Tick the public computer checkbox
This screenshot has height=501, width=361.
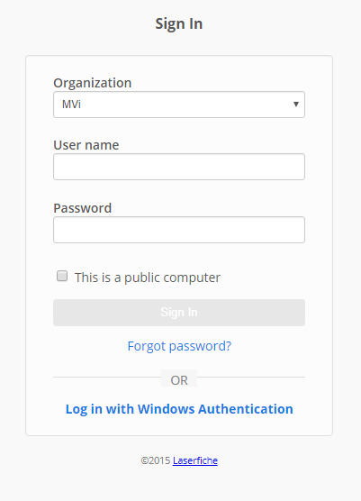coord(62,276)
